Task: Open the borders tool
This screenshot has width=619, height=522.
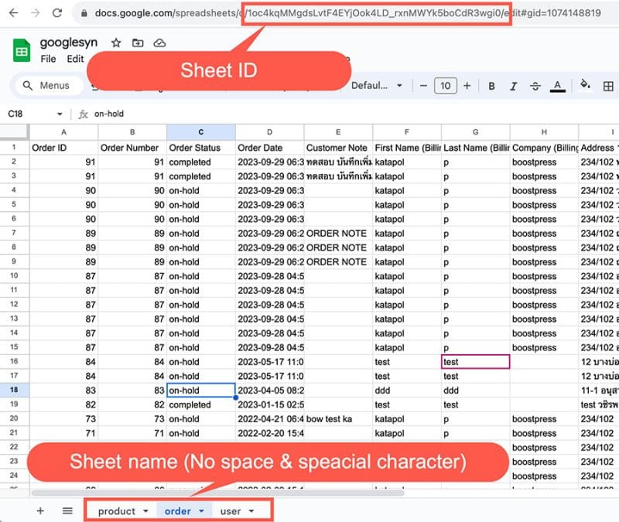Action: point(608,85)
